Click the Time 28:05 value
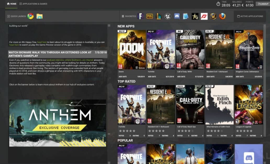270x164 pixels. (x=226, y=5)
